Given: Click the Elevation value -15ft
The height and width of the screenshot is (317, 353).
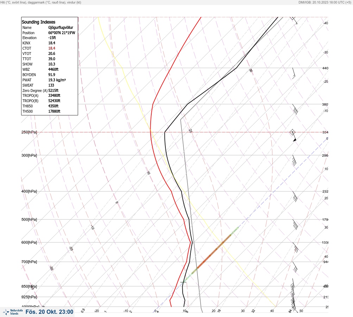Looking at the screenshot, I should pyautogui.click(x=52, y=38).
